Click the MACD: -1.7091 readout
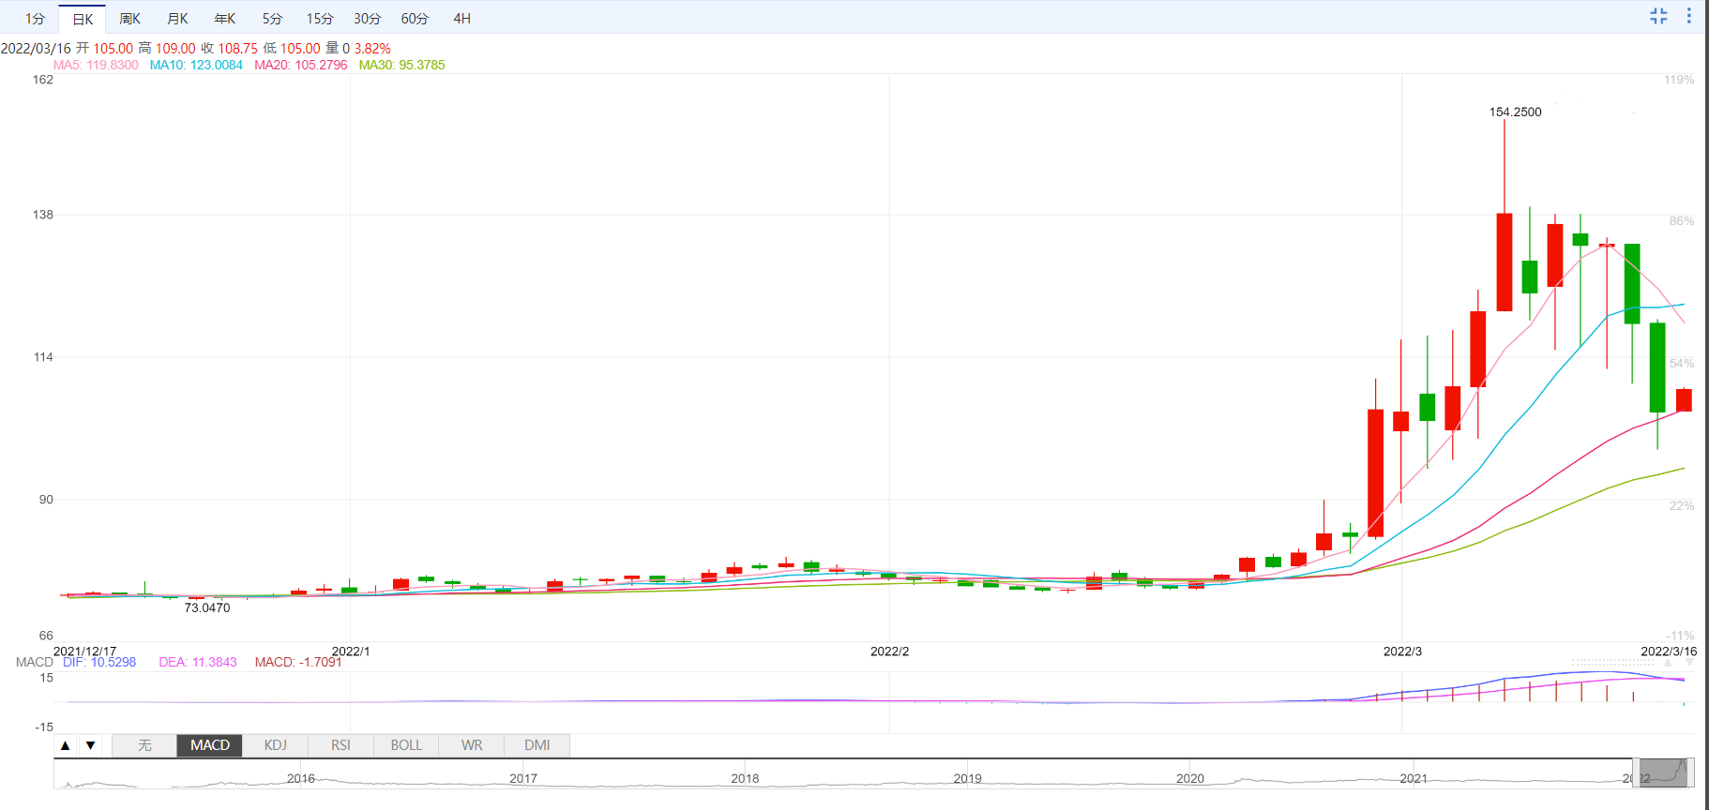 pyautogui.click(x=298, y=662)
